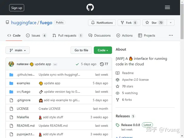Click the repository icon beside huggingface

click(7, 22)
